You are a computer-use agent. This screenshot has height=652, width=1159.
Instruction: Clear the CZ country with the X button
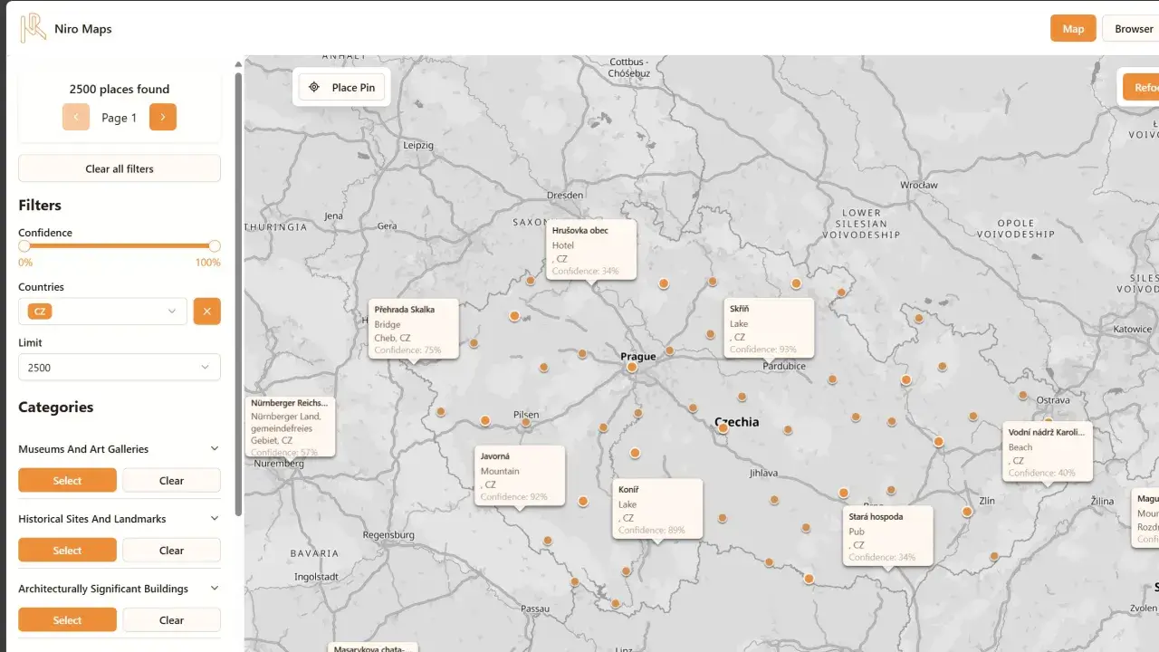(206, 312)
